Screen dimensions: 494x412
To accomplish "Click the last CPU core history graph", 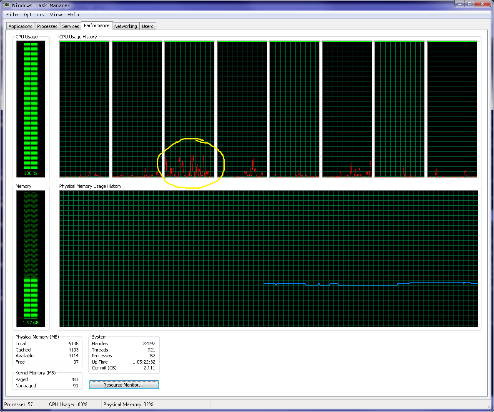I will click(x=452, y=109).
